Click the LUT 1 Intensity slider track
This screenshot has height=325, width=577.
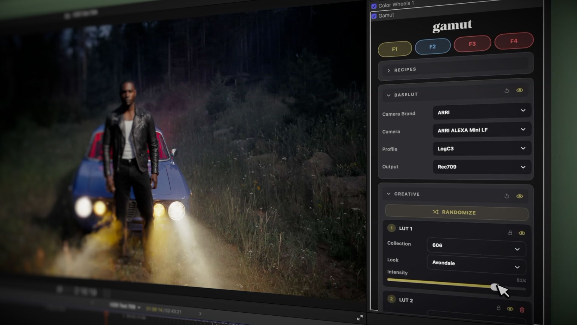tap(456, 284)
